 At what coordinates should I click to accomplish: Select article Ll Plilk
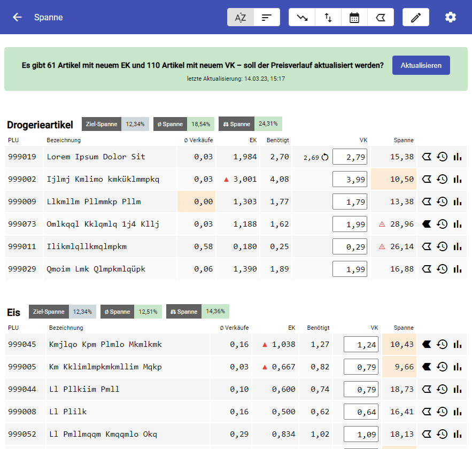coord(68,412)
